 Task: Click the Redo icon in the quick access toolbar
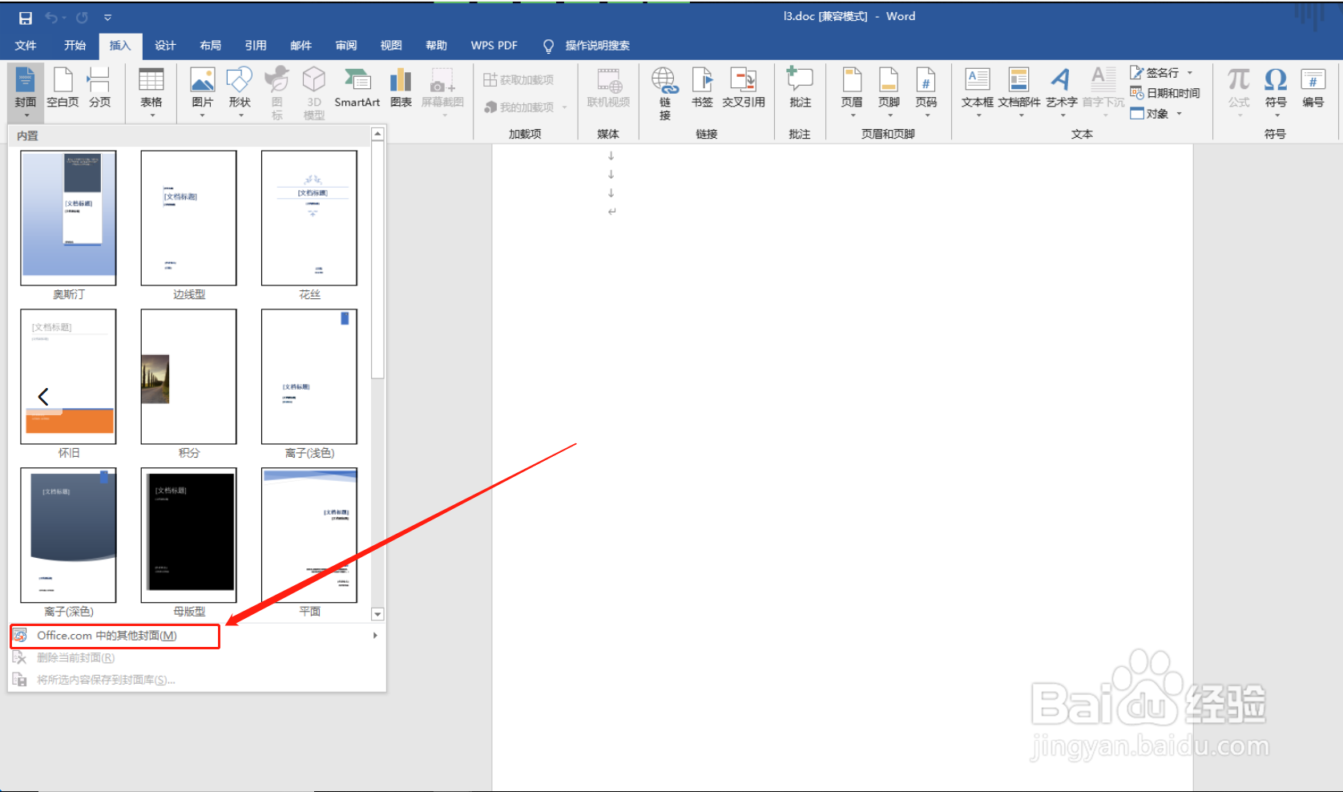pyautogui.click(x=82, y=18)
